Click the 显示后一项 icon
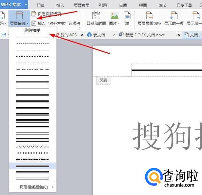Viewport: 202px width, 195px height. point(196,15)
